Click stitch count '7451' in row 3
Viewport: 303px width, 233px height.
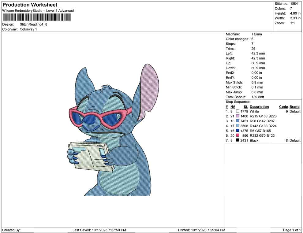(244, 121)
